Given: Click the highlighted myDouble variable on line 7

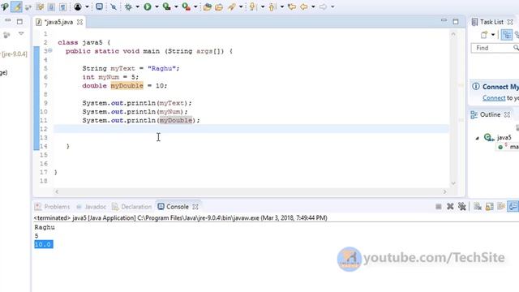Looking at the screenshot, I should (127, 86).
